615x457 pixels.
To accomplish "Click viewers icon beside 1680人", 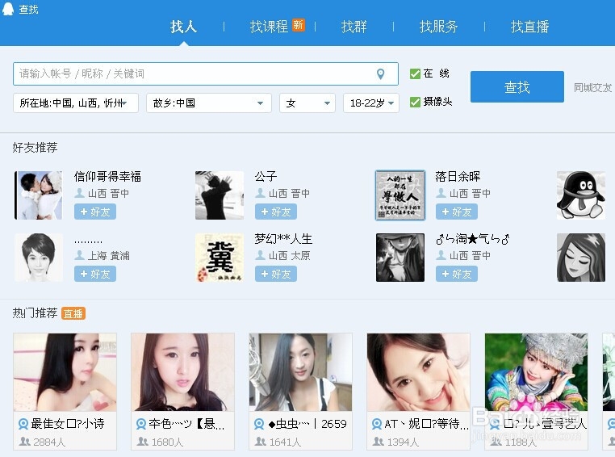I will (x=143, y=442).
